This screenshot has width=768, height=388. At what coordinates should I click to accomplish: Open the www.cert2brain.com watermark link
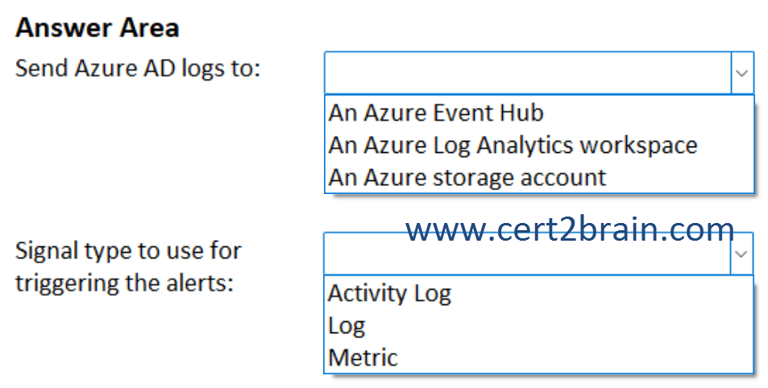(570, 229)
